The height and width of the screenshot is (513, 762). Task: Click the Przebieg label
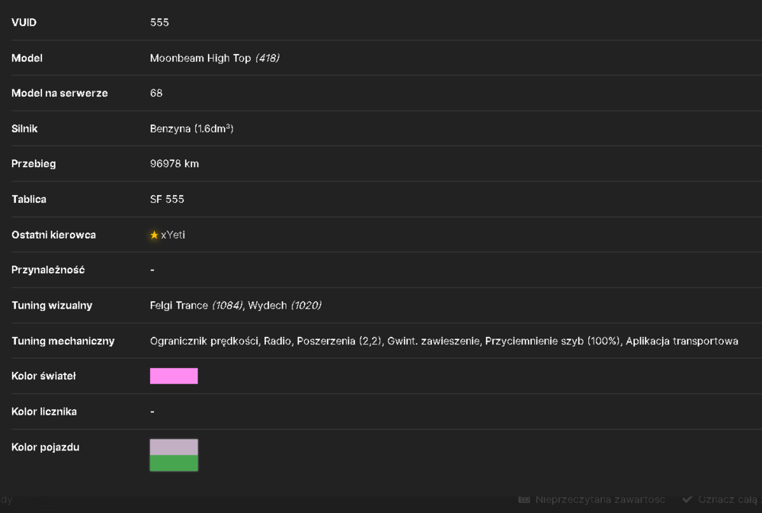coord(34,164)
